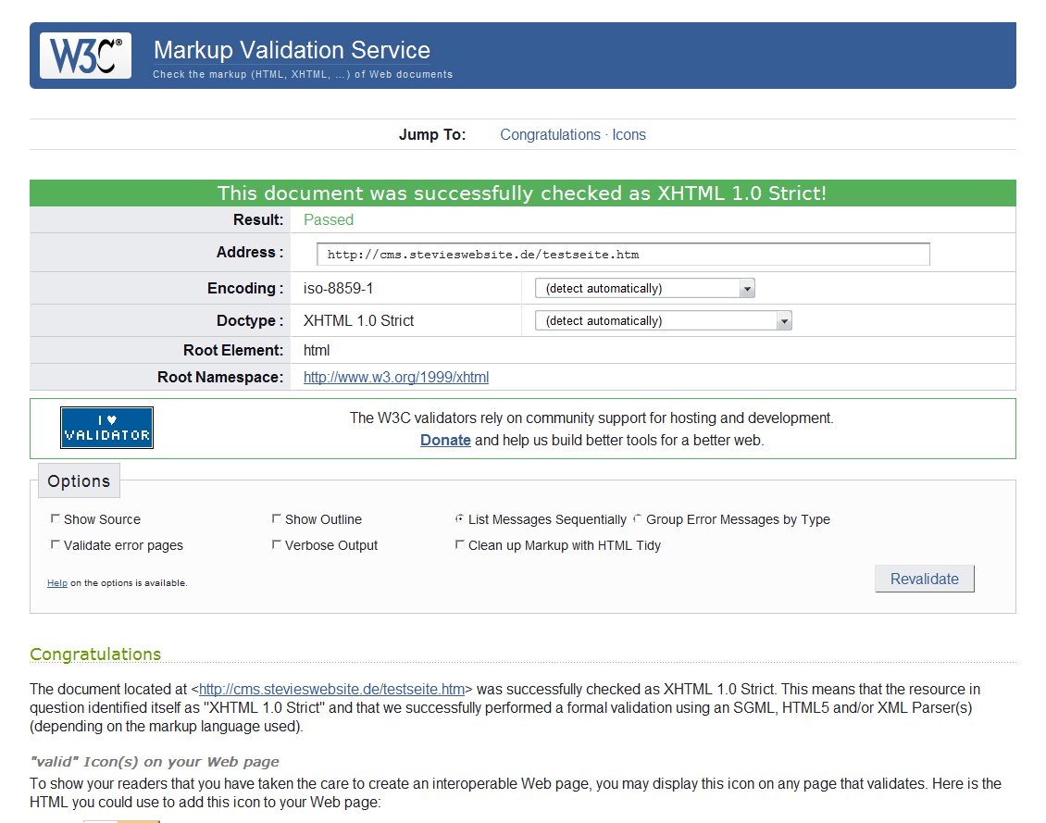Click the Revalidate button
Screen dimensions: 1046x823
(x=925, y=579)
